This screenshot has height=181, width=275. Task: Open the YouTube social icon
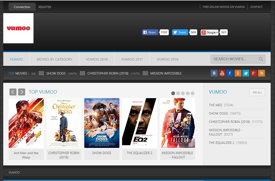(222, 73)
